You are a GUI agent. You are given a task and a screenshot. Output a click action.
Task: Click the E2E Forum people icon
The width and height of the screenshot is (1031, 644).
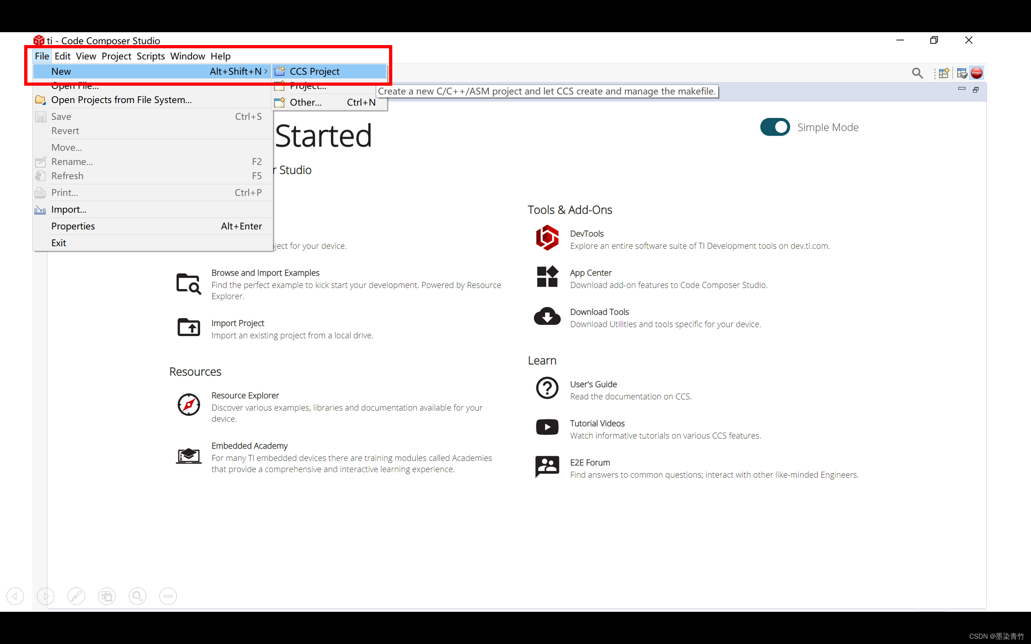point(547,467)
